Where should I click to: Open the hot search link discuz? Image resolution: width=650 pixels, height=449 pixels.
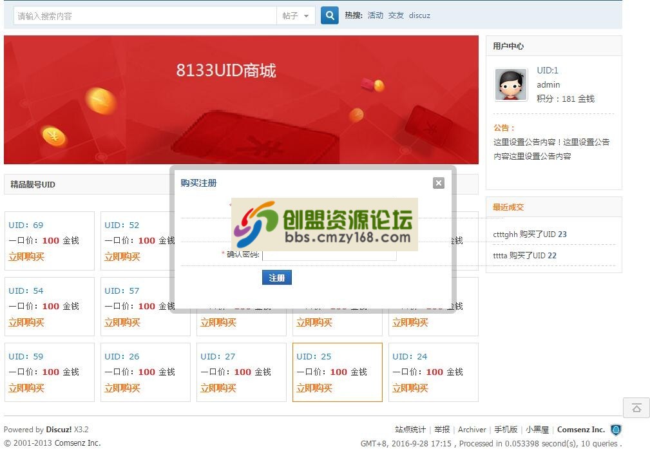[x=419, y=15]
